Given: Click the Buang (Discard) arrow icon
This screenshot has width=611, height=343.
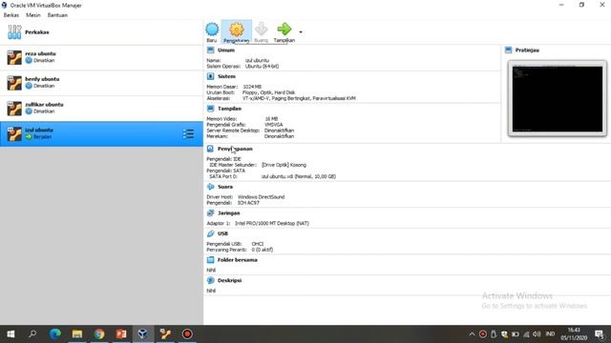Looking at the screenshot, I should [x=261, y=30].
